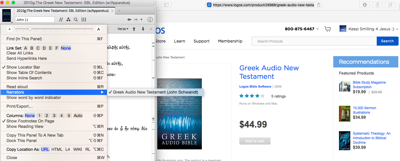Open Safari downloads button
Screen dimensions: 400x161
pyautogui.click(x=365, y=5)
